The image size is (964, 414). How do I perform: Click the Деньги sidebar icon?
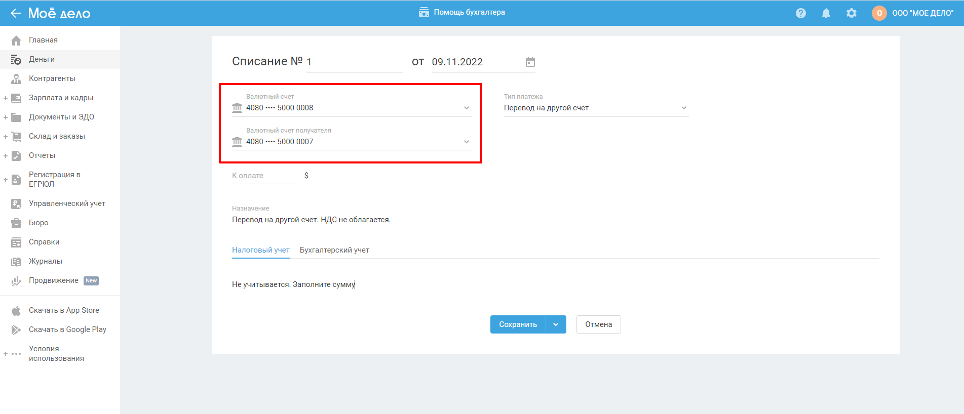point(16,59)
